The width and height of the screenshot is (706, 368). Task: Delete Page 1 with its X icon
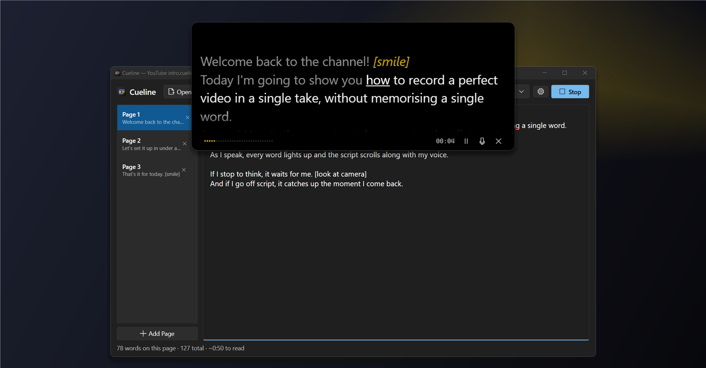tap(188, 118)
